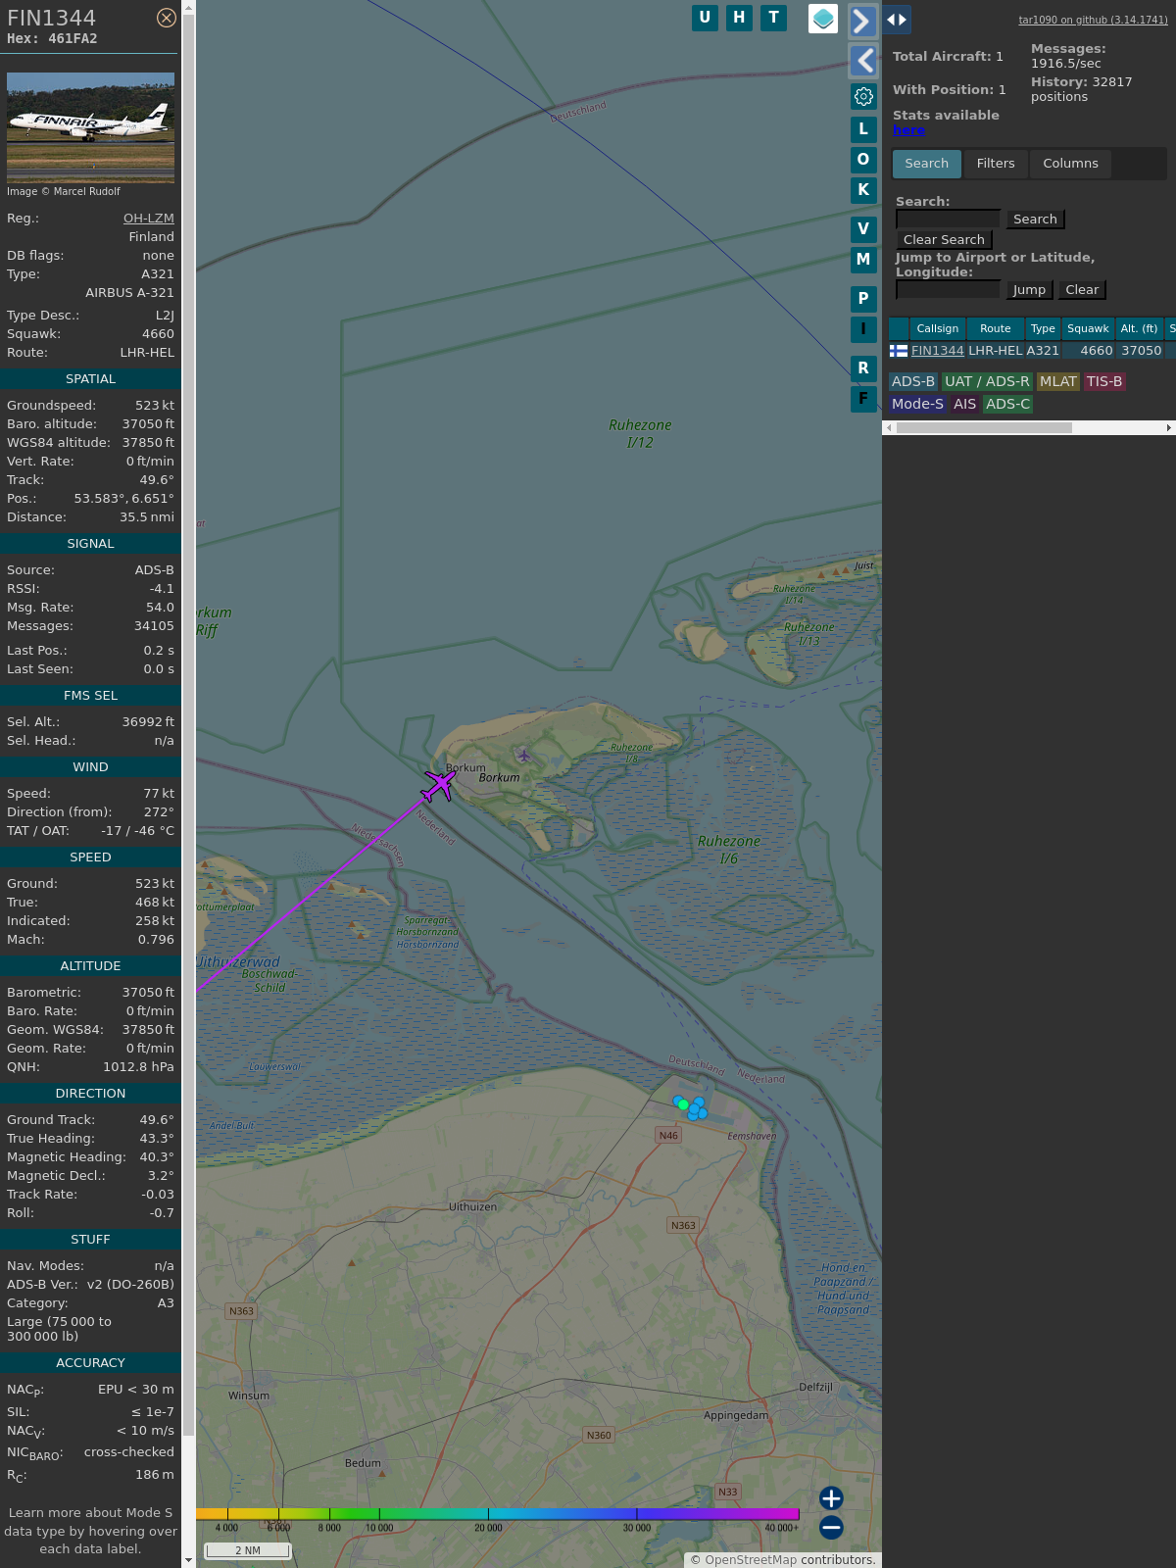Click the Search button

pos(1035,220)
